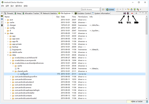Maximize the File Explorer view panel
Image resolution: width=149 pixels, height=104 pixels.
(146, 13)
